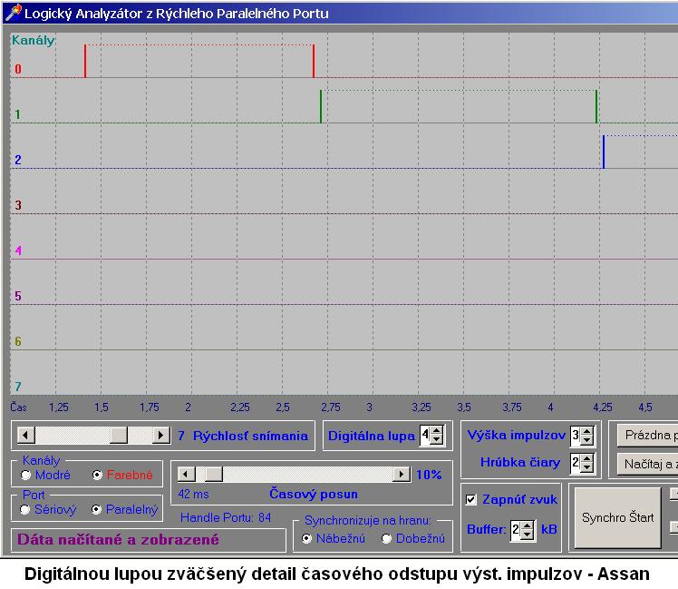Viewport: 678px width, 589px height.
Task: Increase Hrúbka čiary with up arrow
Action: click(x=586, y=458)
